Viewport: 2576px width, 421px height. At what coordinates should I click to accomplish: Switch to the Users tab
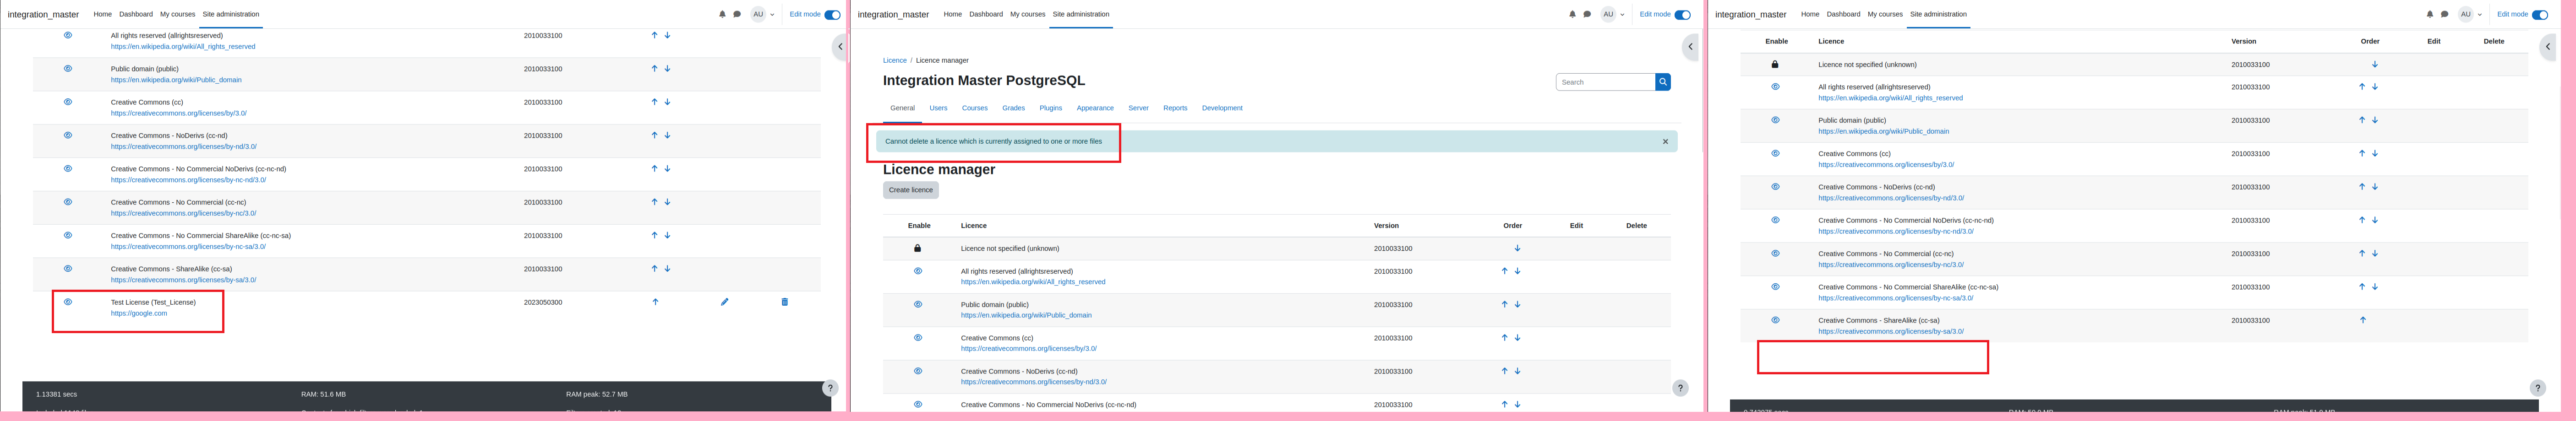pyautogui.click(x=938, y=108)
